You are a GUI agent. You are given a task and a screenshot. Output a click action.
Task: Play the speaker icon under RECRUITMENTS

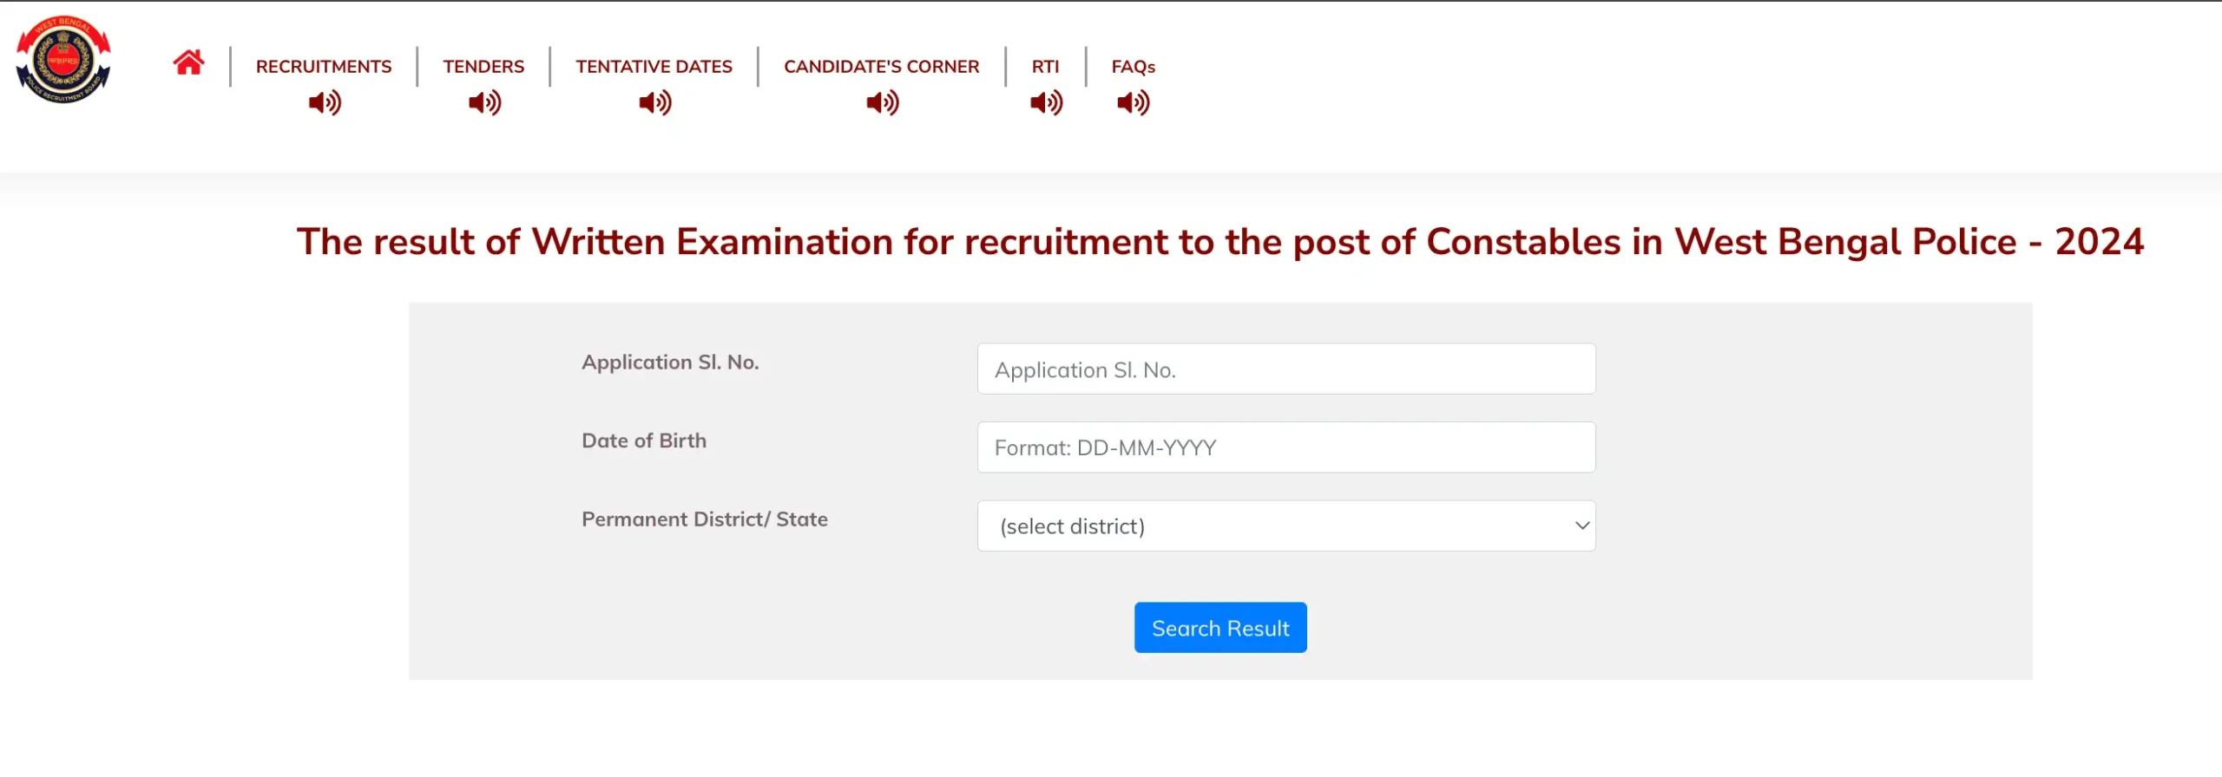click(325, 103)
